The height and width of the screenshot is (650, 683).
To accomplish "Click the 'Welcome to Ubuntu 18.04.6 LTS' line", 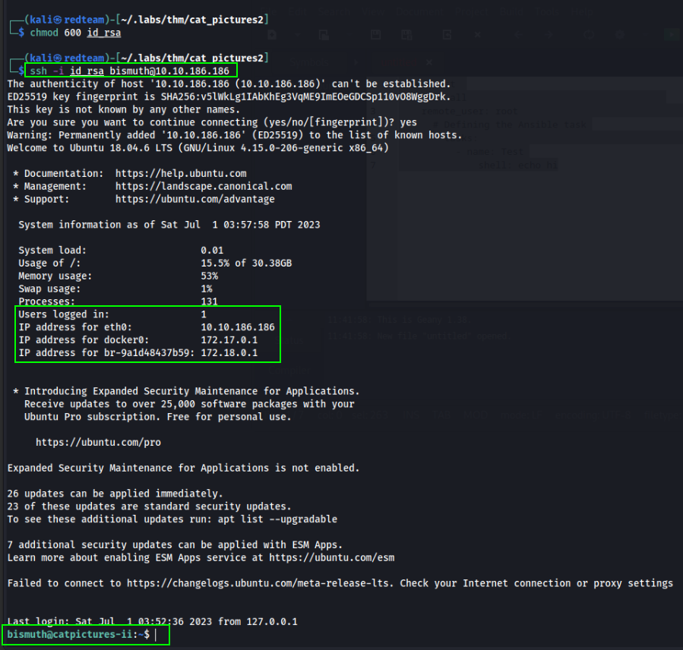I will (x=198, y=148).
